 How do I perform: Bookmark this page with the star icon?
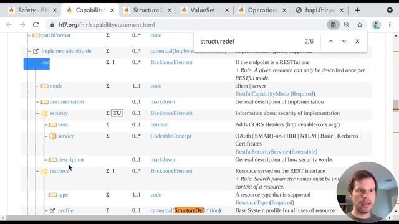pos(360,25)
